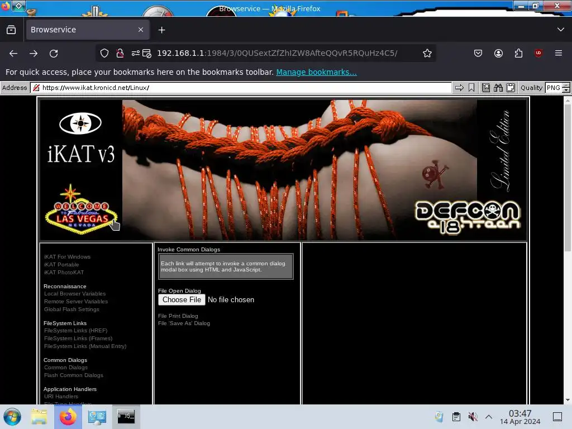Open site permissions icon in URL bar
Screen dimensions: 572x429
click(135, 53)
